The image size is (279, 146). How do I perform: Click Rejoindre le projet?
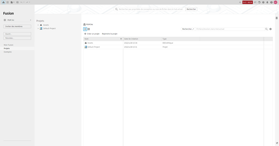110,34
